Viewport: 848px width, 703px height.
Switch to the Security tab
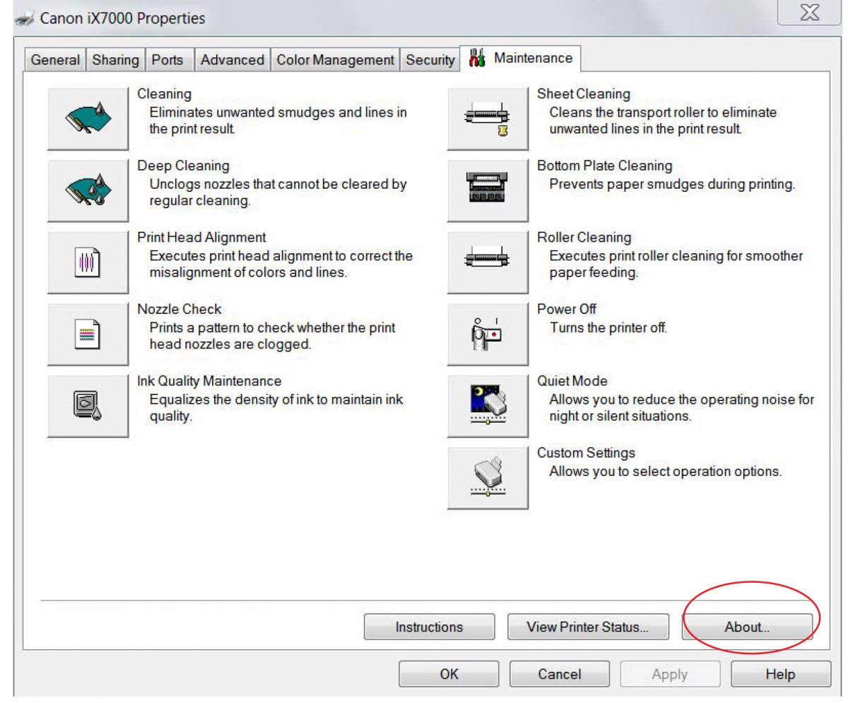[x=430, y=60]
